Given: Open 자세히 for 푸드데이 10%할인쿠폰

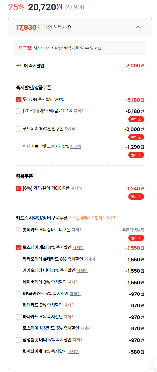Looking at the screenshot, I should pos(70,129).
